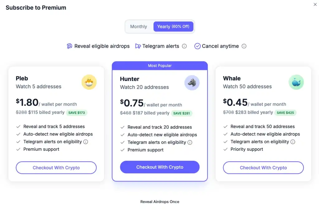Click the Reveal eligible airdrops sphere icon

pos(69,46)
